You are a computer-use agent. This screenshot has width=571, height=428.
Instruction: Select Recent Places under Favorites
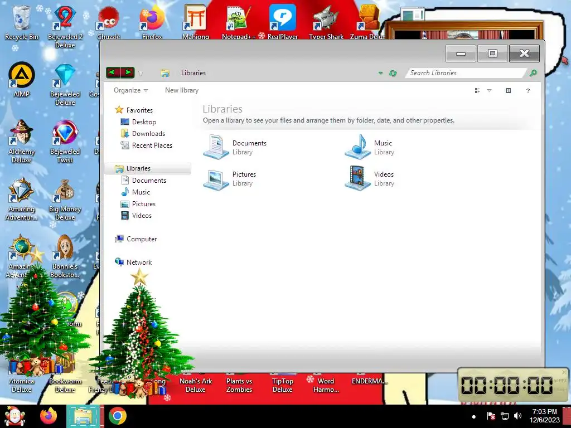(x=146, y=145)
